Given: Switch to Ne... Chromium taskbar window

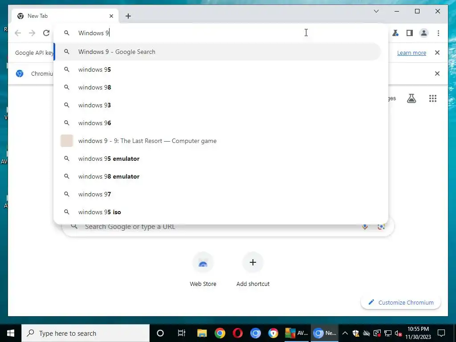Looking at the screenshot, I should pos(325,333).
